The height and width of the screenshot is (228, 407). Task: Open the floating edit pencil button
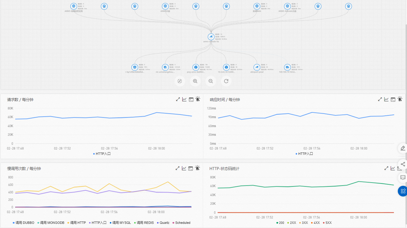click(x=403, y=148)
